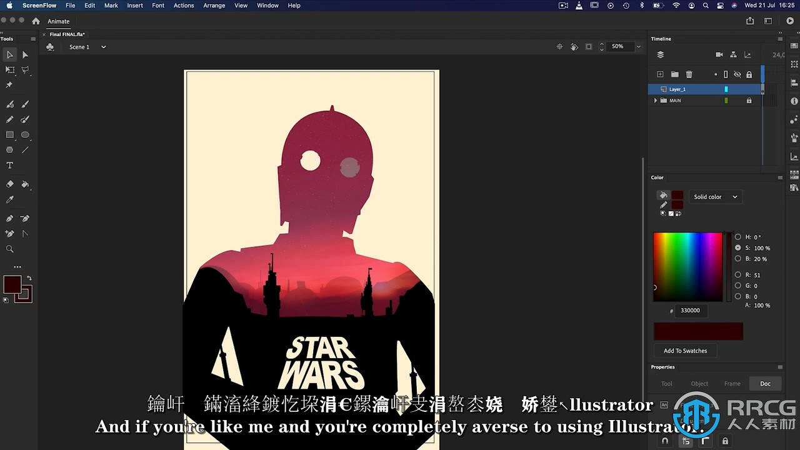This screenshot has height=450, width=800.
Task: Click the vertical brightness slider bar
Action: (727, 267)
